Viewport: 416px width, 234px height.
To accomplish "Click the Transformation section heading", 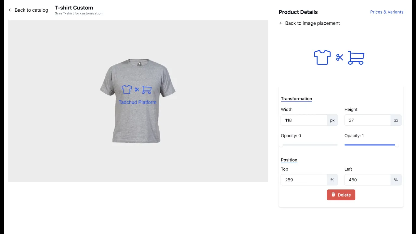I will (x=296, y=99).
